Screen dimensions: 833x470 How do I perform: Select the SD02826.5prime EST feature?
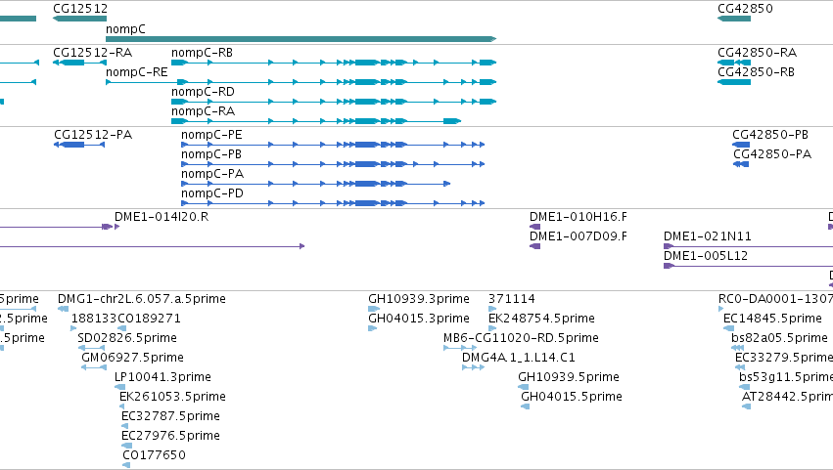point(91,348)
